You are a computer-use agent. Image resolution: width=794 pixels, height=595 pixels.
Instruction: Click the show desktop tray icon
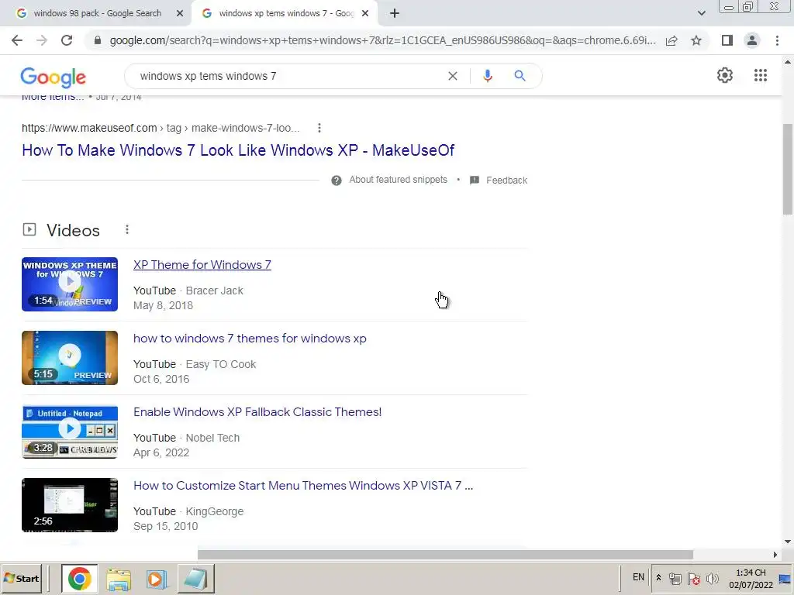click(785, 578)
